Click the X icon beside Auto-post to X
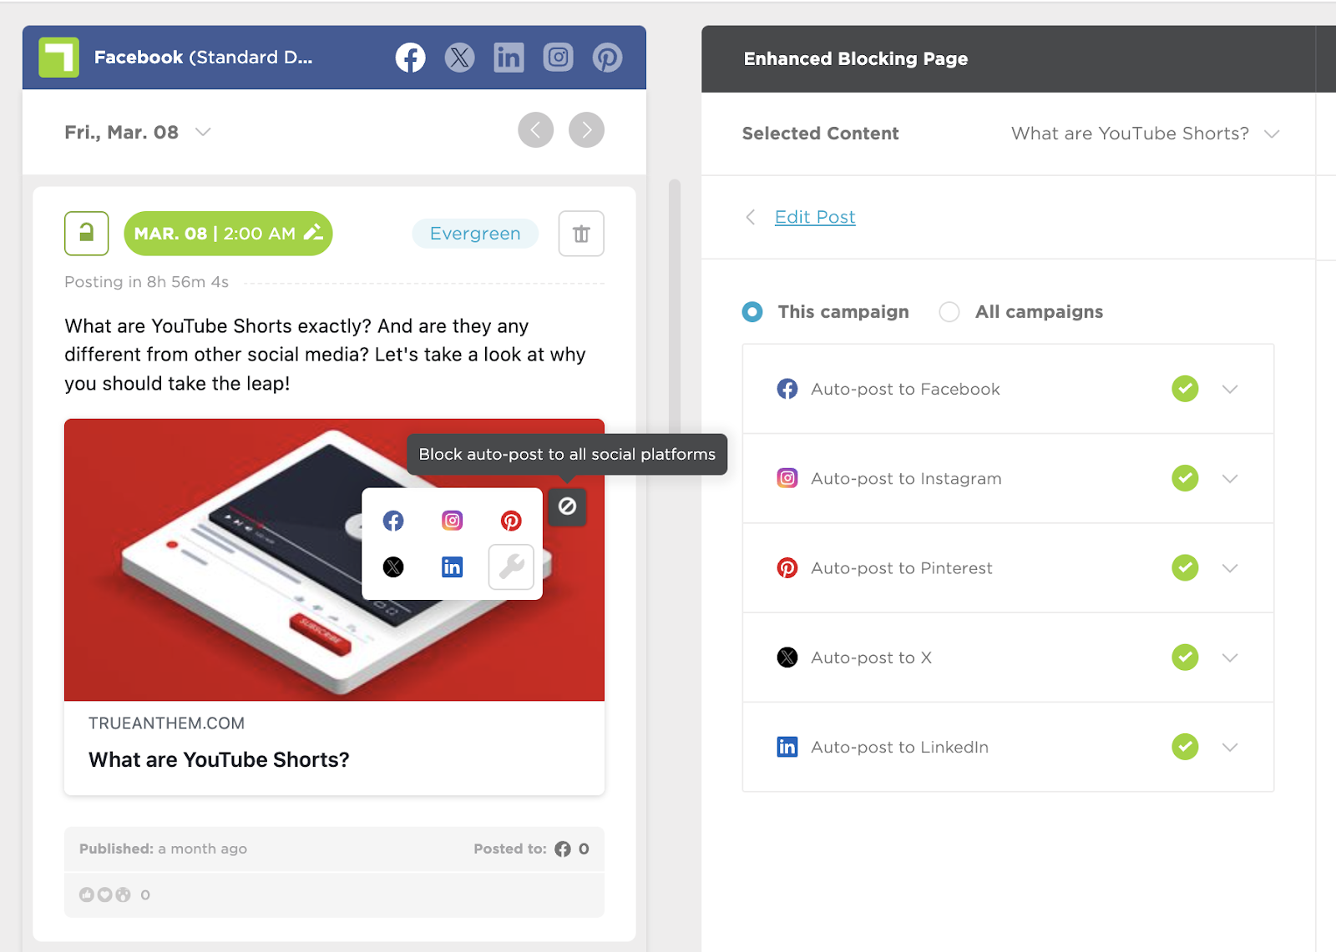Screen dimensions: 1336x952 (x=787, y=657)
